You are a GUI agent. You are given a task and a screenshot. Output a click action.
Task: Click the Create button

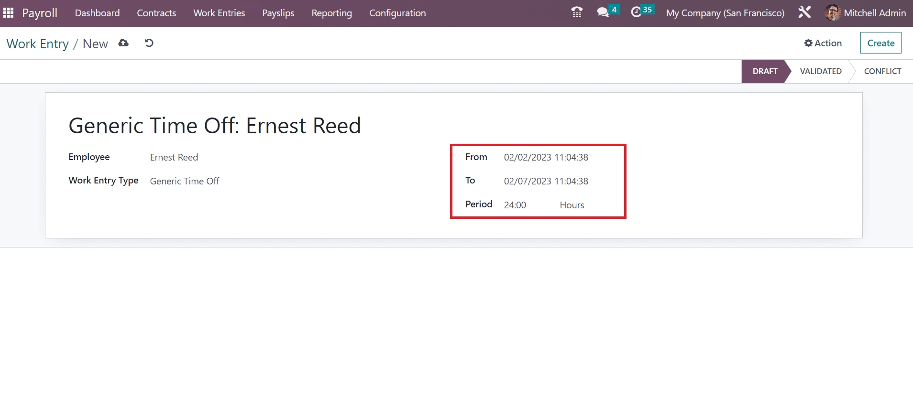click(880, 43)
